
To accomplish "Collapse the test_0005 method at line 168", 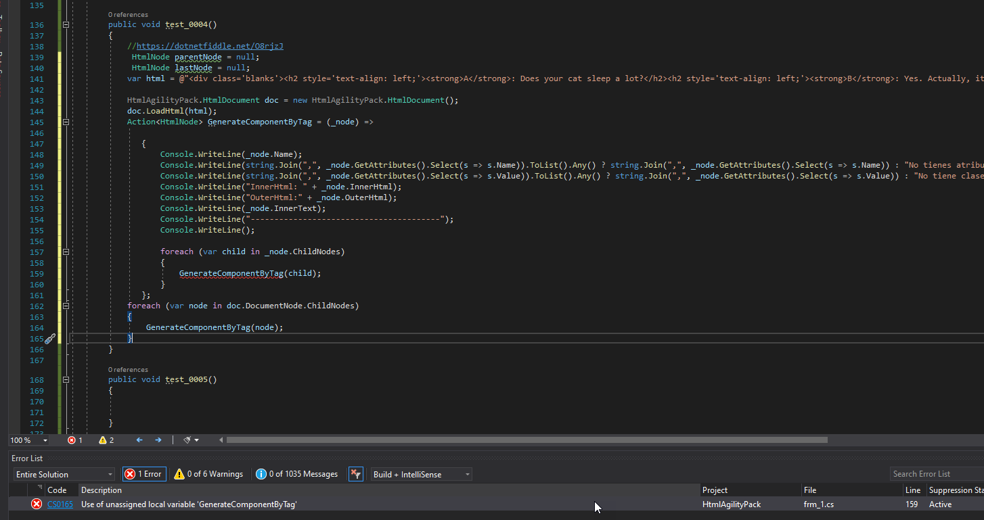I will coord(66,380).
